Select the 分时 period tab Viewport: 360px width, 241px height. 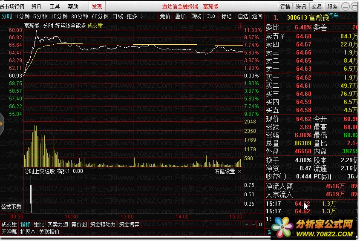[7, 16]
